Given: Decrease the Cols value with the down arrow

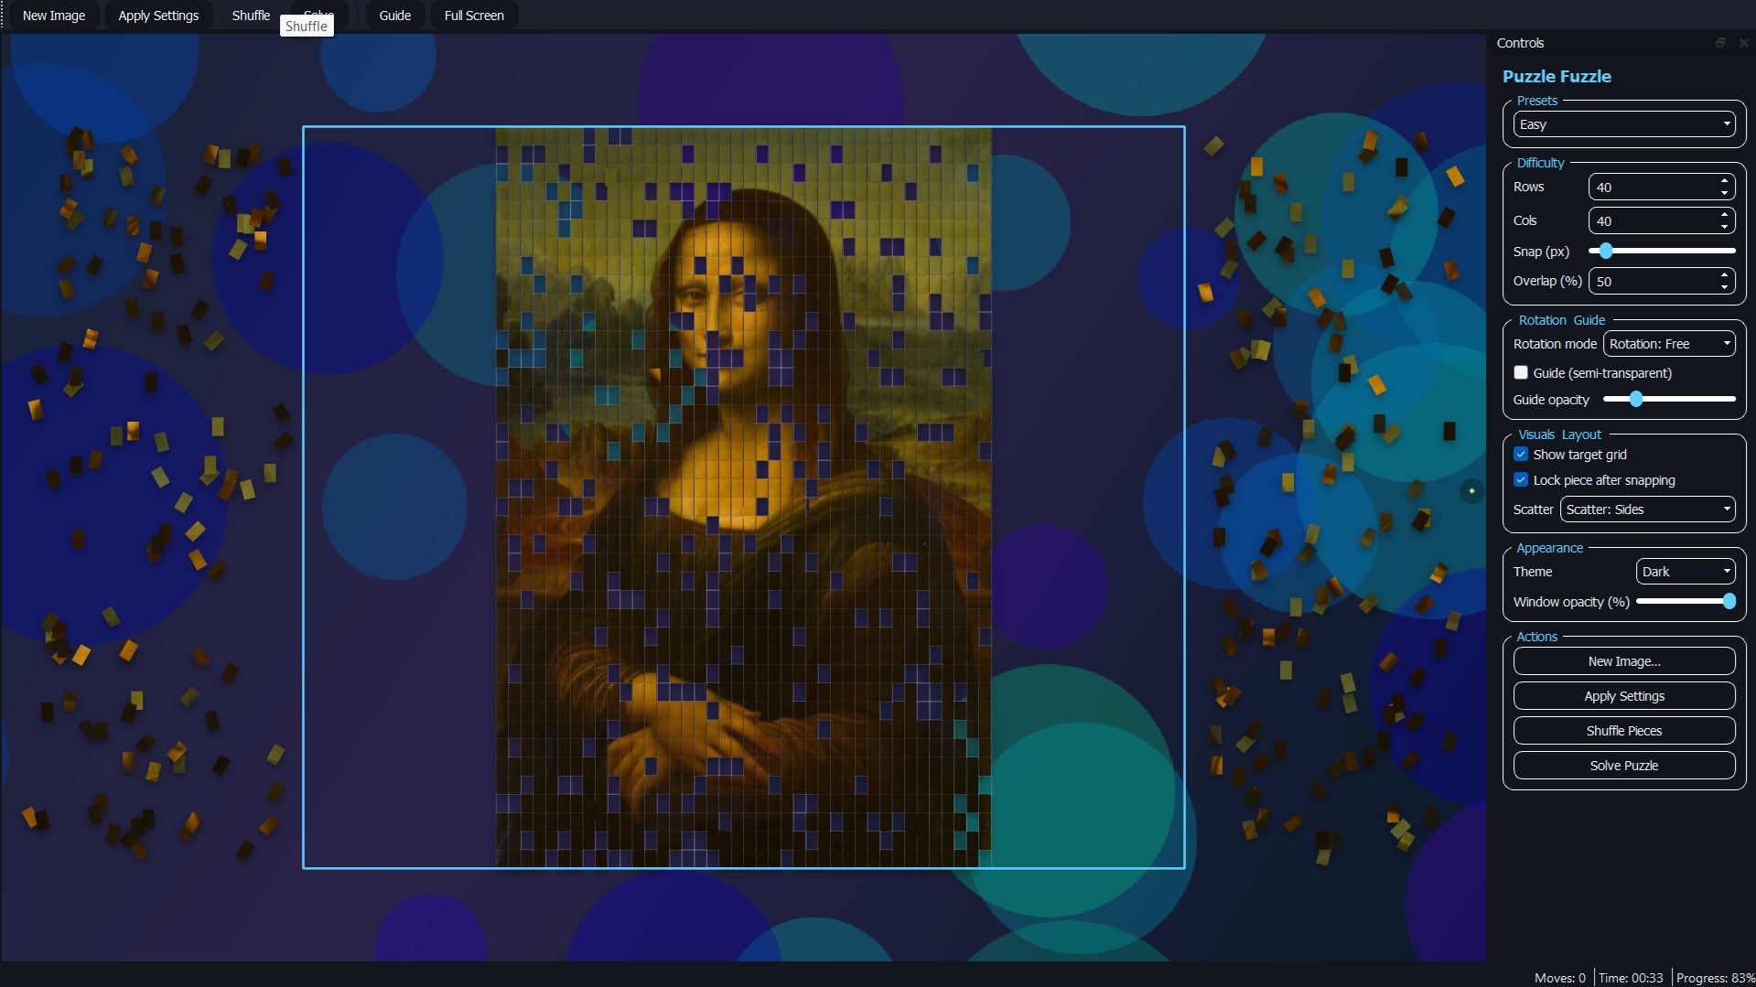Looking at the screenshot, I should coord(1724,227).
